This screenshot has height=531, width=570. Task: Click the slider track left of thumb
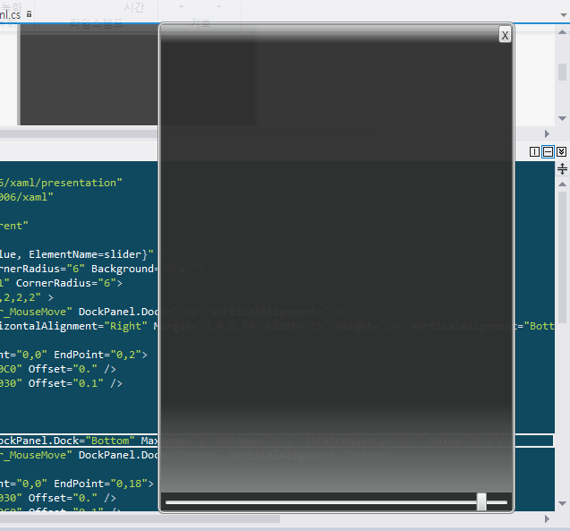pos(321,502)
